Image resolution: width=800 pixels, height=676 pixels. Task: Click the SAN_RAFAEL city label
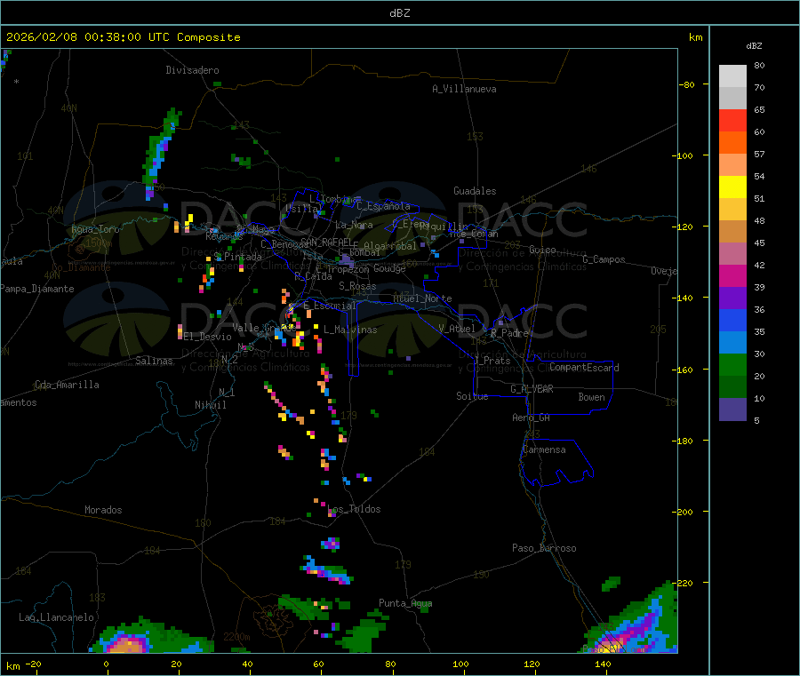tap(326, 242)
